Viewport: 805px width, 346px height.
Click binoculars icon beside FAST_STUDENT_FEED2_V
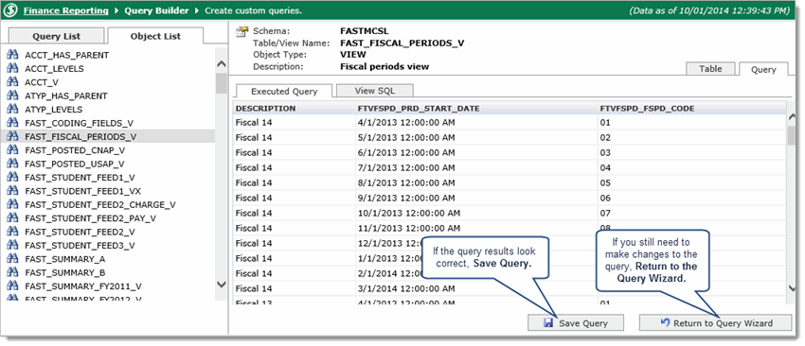coord(12,232)
